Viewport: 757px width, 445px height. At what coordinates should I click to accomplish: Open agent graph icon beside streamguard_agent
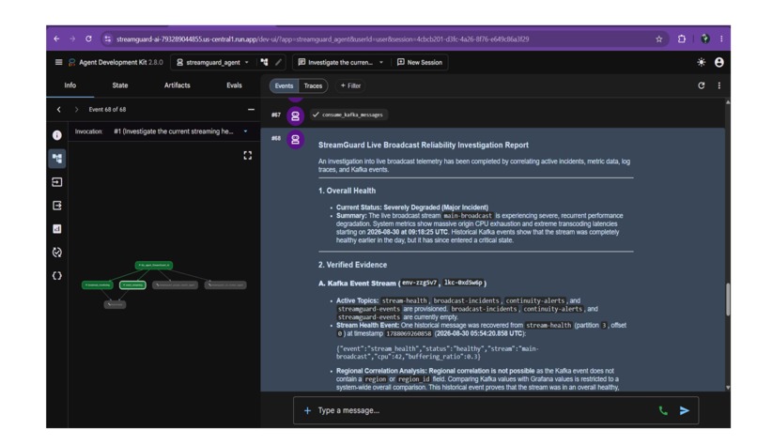[x=264, y=62]
